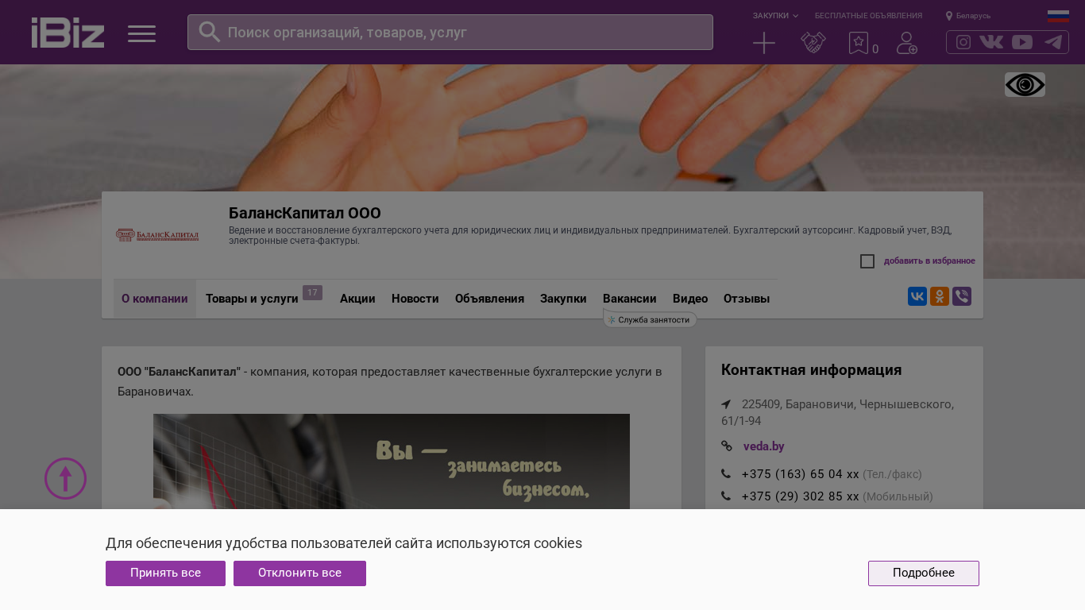Click Отклонить все cookies button

tap(299, 573)
